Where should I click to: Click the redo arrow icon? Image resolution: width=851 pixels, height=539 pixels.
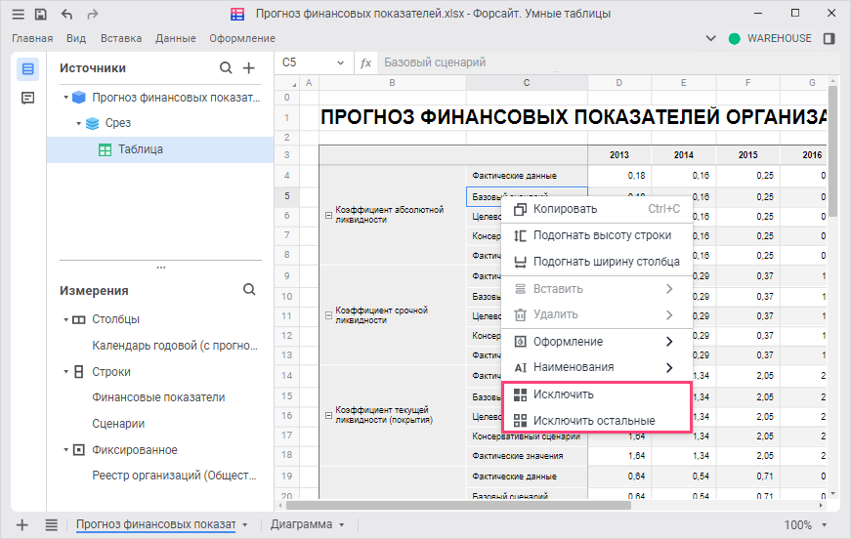[93, 14]
